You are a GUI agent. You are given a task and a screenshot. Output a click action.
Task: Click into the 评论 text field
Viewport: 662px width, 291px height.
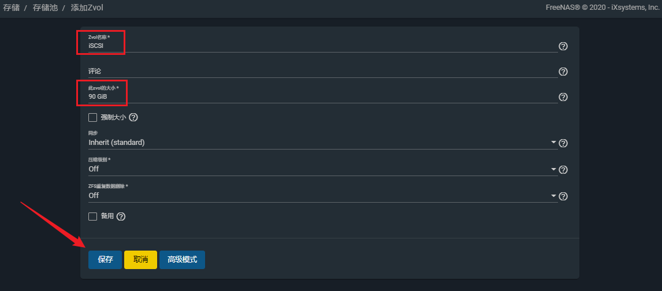[x=321, y=71]
